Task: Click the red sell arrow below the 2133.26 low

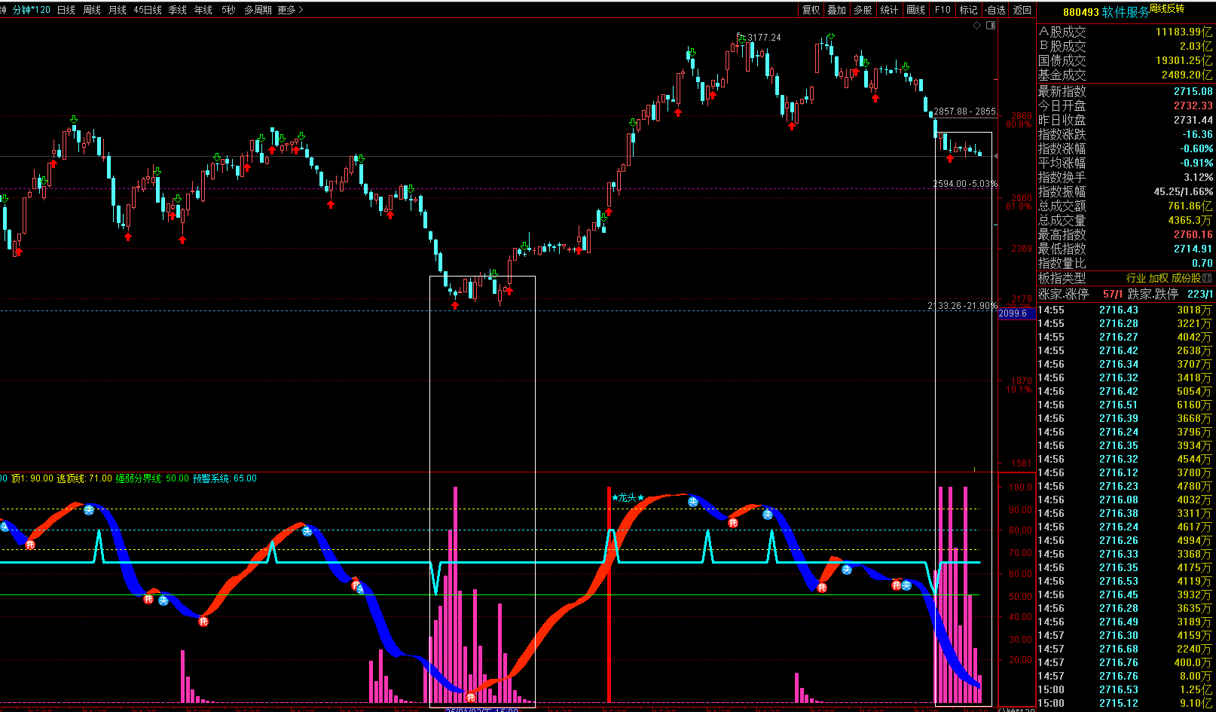Action: click(x=455, y=305)
